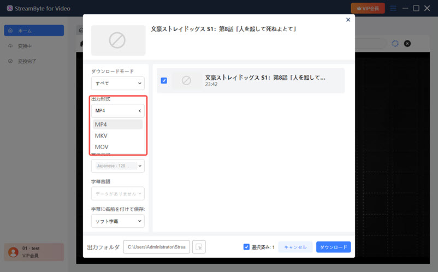Close the download dialog with the X
This screenshot has height=272, width=438.
point(348,20)
